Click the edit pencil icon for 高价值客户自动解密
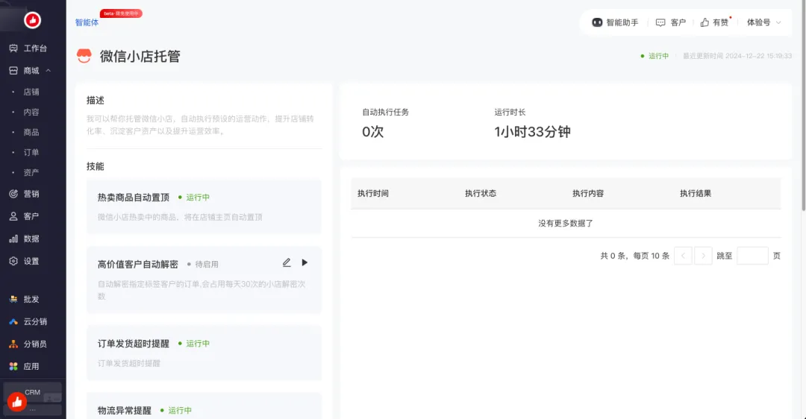806x419 pixels. 287,262
